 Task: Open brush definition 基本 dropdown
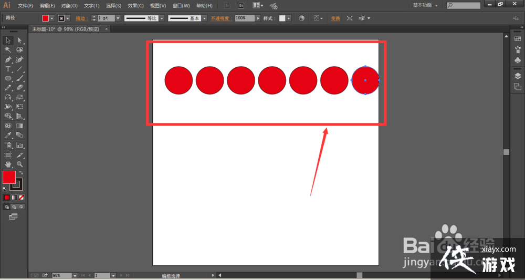205,18
